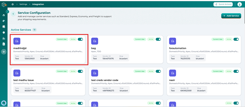The height and width of the screenshot is (107, 245).
Task: Click Active badge on bag card
Action: [x=151, y=39]
